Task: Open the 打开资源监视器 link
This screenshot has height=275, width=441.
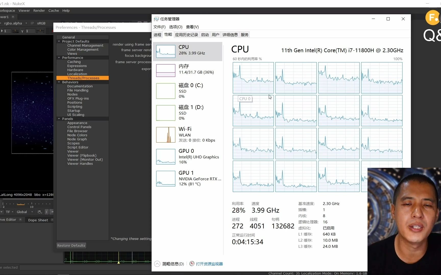Action: tap(209, 264)
